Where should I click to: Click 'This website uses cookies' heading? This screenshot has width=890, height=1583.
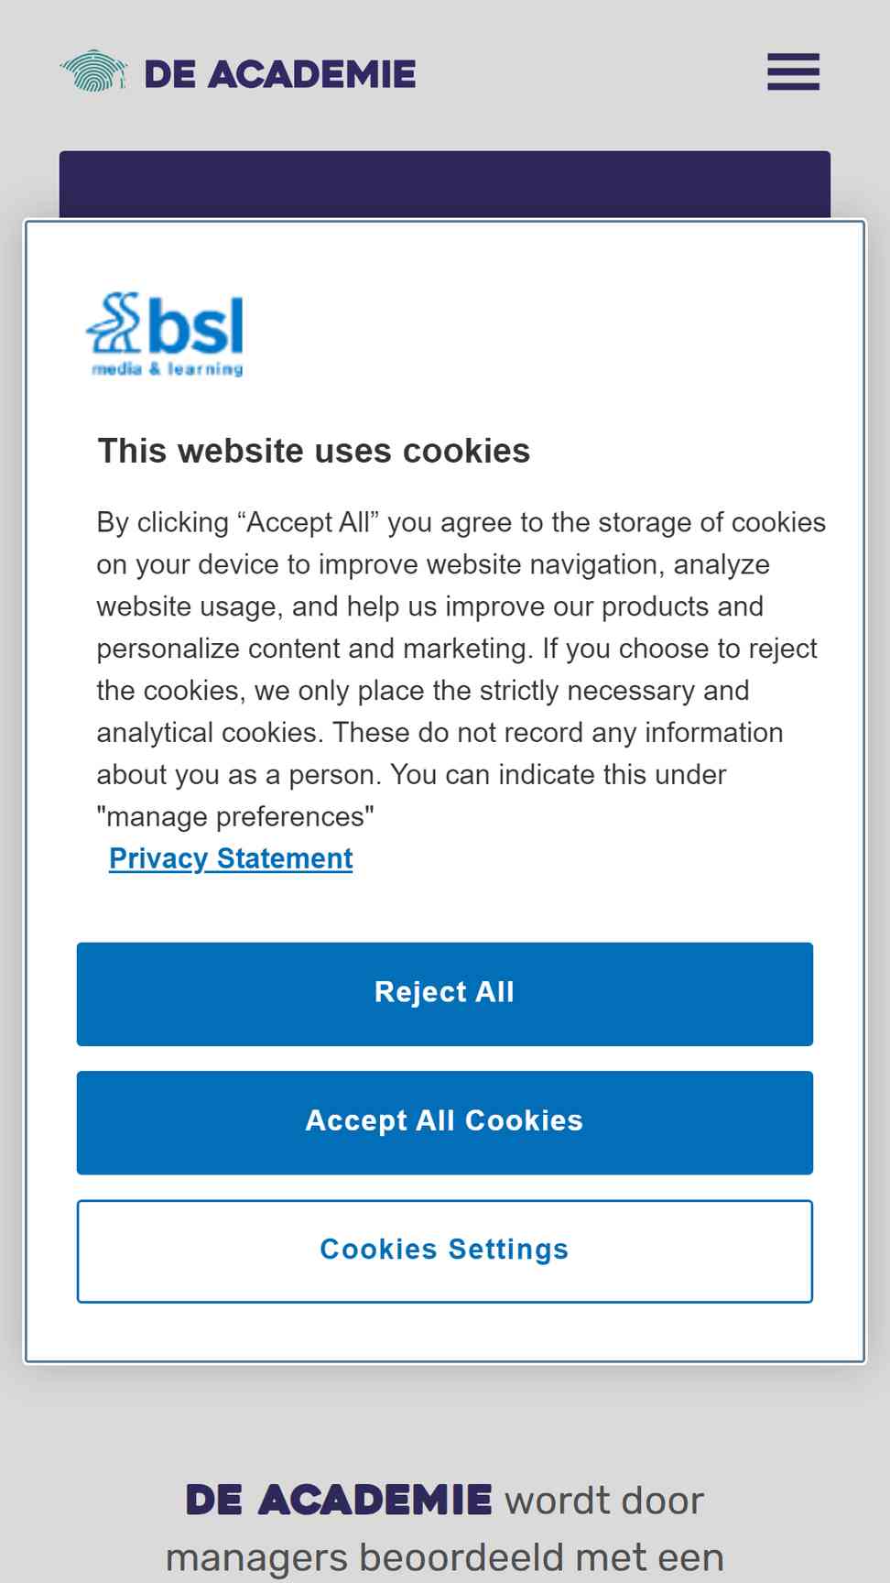(314, 451)
